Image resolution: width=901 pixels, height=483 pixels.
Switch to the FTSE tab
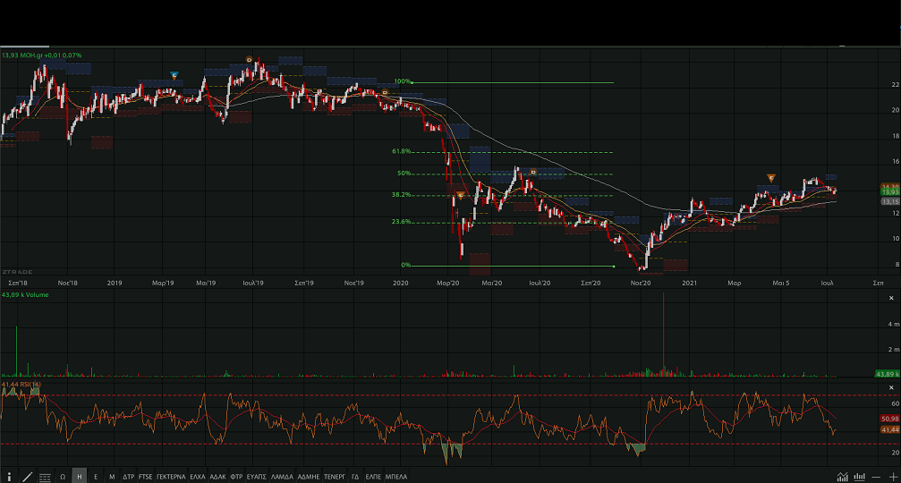(x=146, y=477)
